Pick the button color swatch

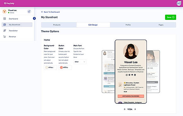(61, 67)
